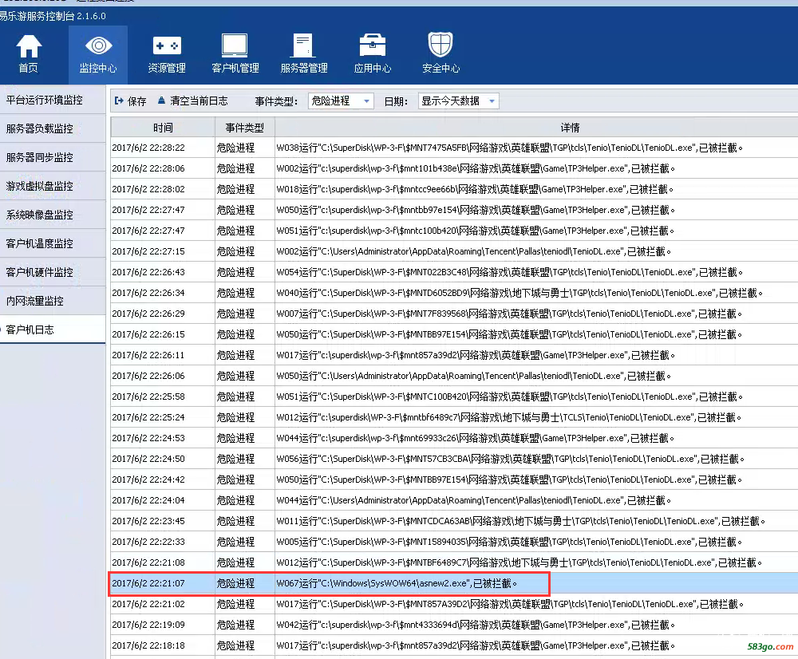Screen dimensions: 798x659
Task: Sort by the 事件类型 column header
Action: click(x=245, y=127)
